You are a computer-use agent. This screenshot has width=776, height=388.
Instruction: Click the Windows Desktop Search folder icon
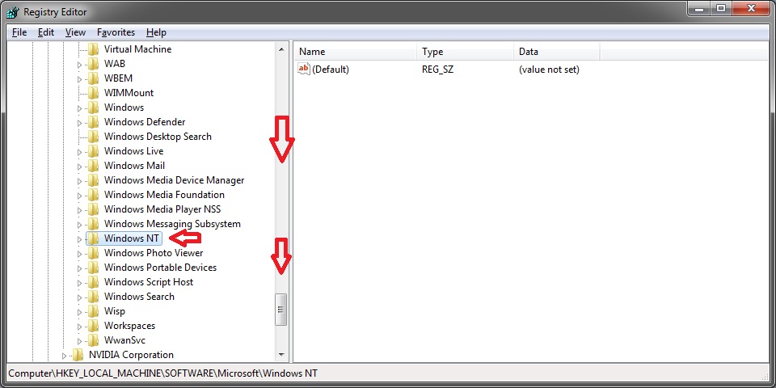(x=93, y=137)
